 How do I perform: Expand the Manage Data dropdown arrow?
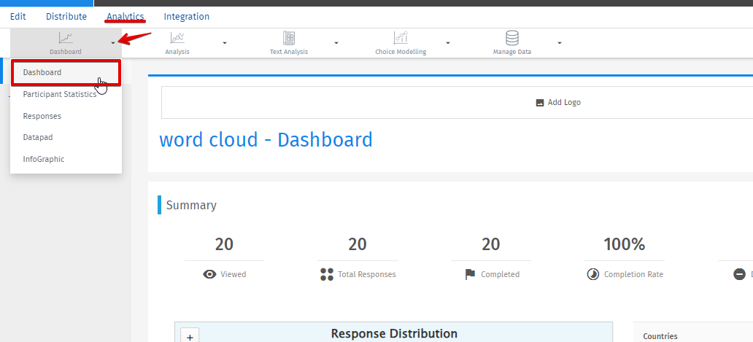pyautogui.click(x=560, y=43)
